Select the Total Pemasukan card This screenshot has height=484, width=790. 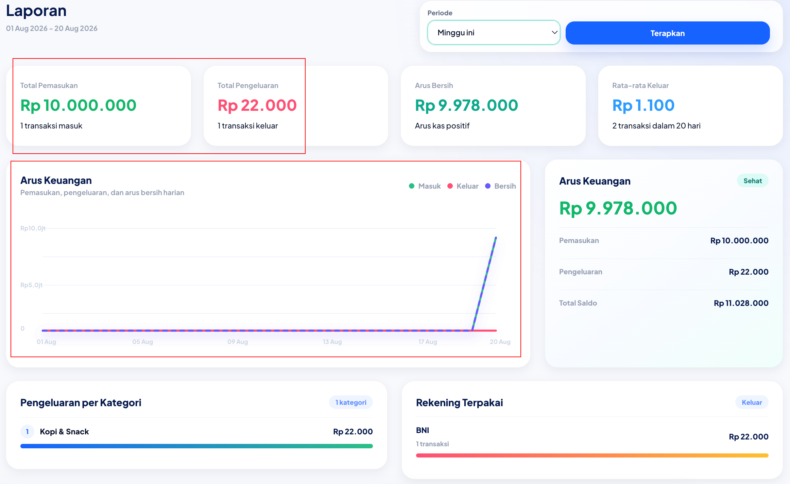(x=99, y=106)
